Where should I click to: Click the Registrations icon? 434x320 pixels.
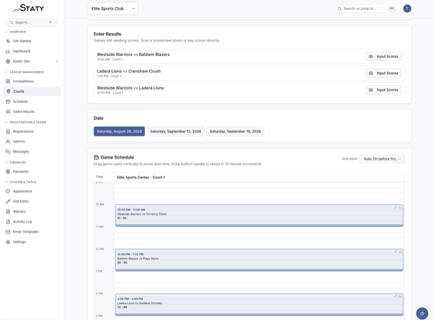coord(8,131)
